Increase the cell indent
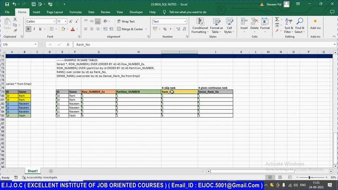The width and height of the screenshot is (338, 190). [x=111, y=29]
